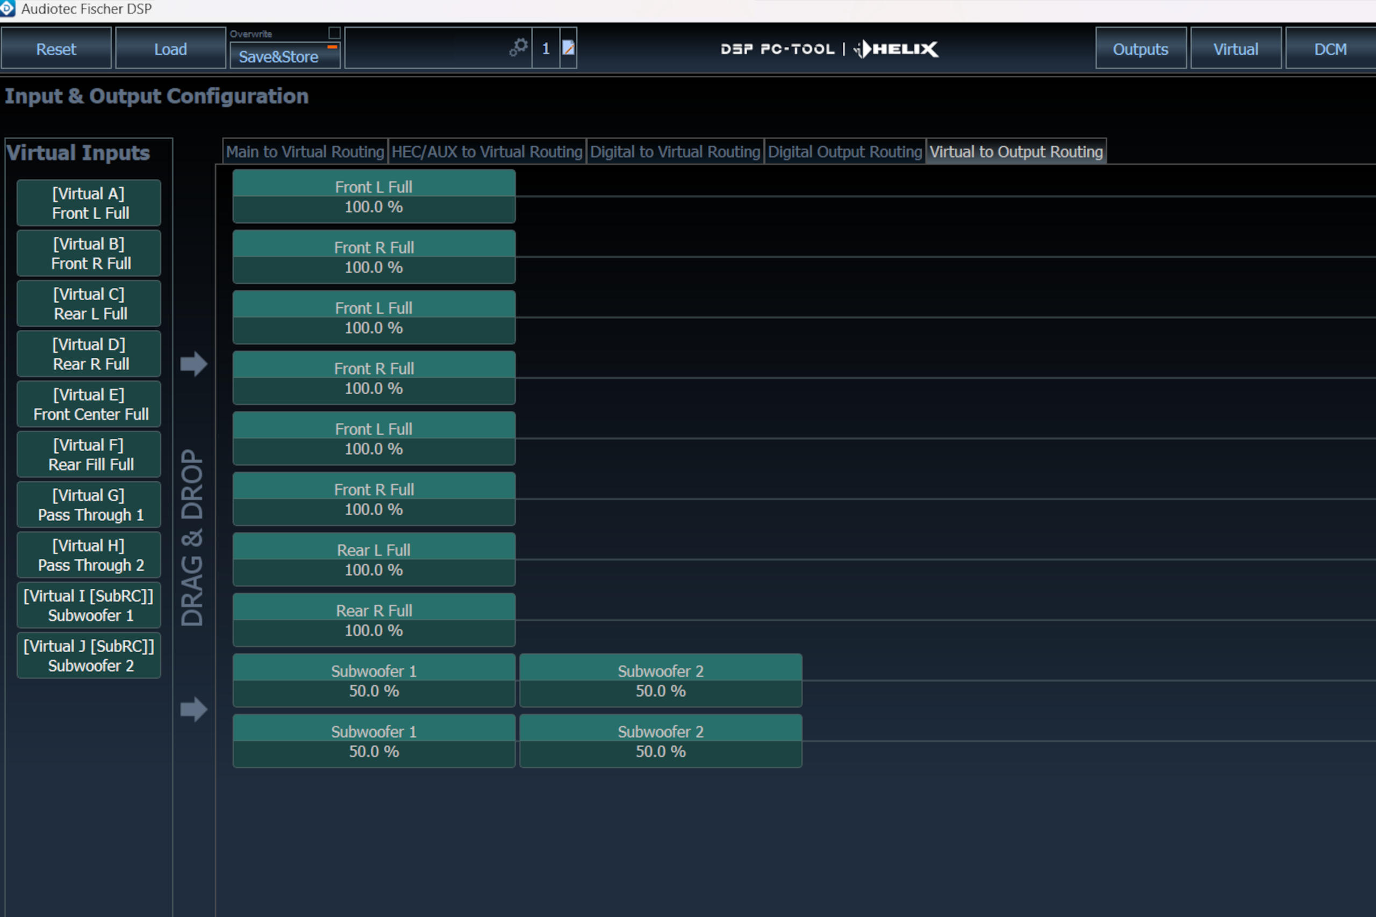The height and width of the screenshot is (917, 1376).
Task: Select the HEC/AUX to Virtual Routing tab
Action: pos(487,151)
